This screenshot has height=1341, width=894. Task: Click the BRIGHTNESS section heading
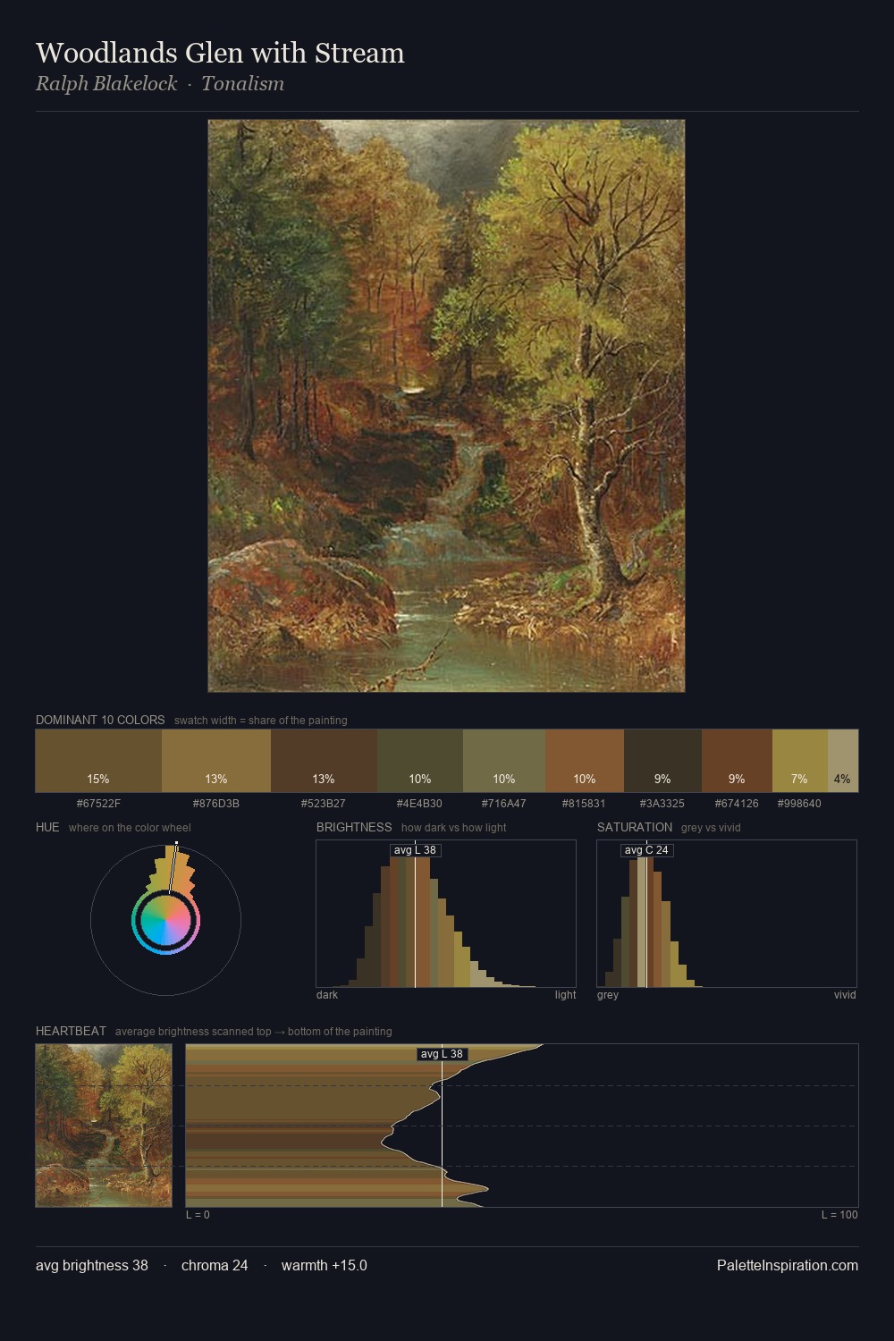[x=354, y=827]
